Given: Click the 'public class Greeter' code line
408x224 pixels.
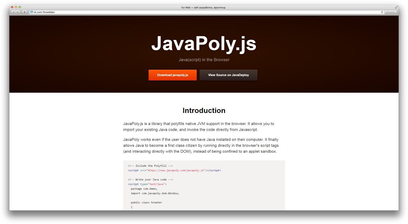Looking at the screenshot, I should (146, 202).
